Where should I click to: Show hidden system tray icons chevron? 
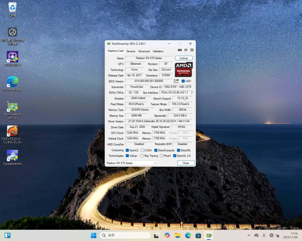[249, 235]
